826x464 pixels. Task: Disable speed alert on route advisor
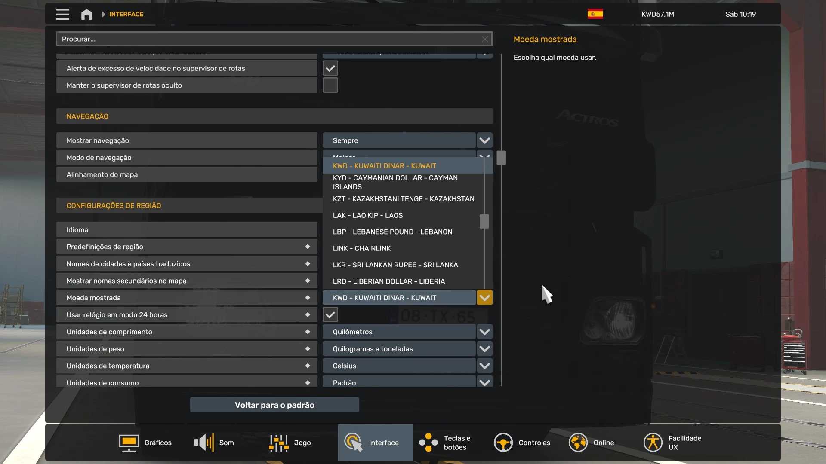[330, 68]
